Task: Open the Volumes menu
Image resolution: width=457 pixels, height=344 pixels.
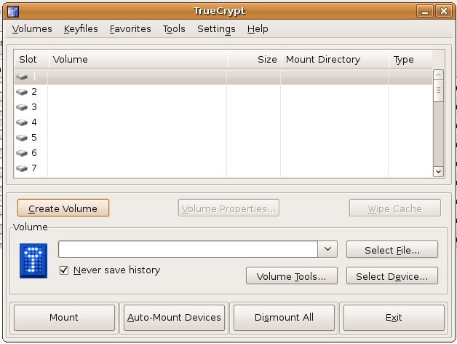Action: click(x=32, y=29)
